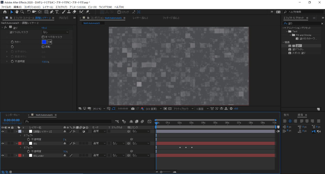Click the ヘルプを検索 search field
The width and height of the screenshot is (325, 174).
point(304,12)
